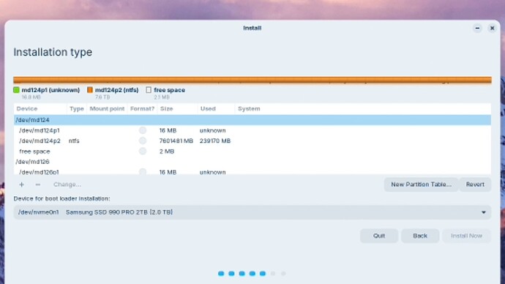
Task: Click the 2 MB free space size
Action: point(167,152)
